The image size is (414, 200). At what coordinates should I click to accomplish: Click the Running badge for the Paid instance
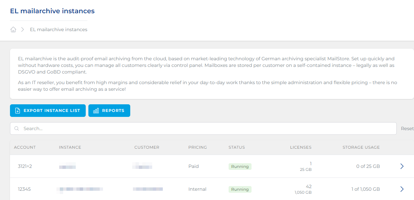pos(240,167)
